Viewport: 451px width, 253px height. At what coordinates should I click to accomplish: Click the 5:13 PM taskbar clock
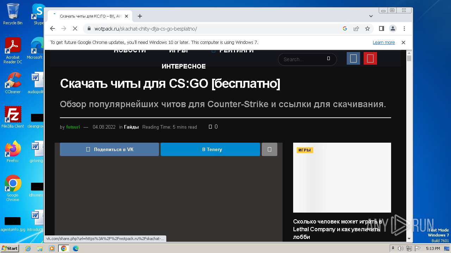point(433,248)
